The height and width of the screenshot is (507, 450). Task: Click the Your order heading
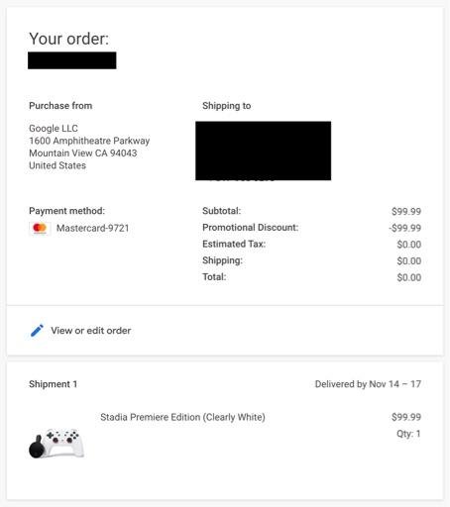(68, 39)
